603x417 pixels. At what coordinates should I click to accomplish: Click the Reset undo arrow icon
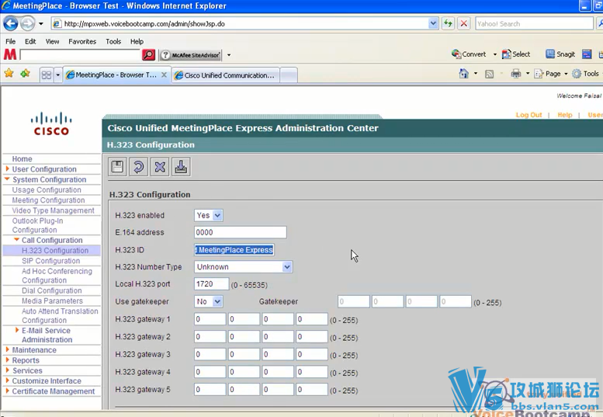pyautogui.click(x=138, y=167)
